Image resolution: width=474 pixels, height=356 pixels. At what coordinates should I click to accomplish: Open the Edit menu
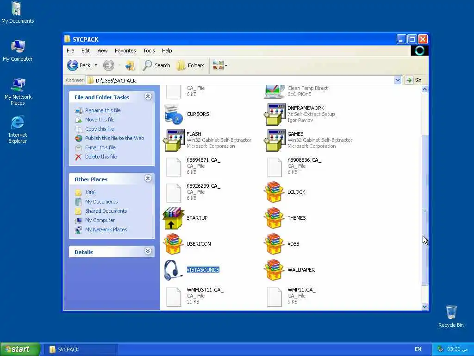coord(86,51)
